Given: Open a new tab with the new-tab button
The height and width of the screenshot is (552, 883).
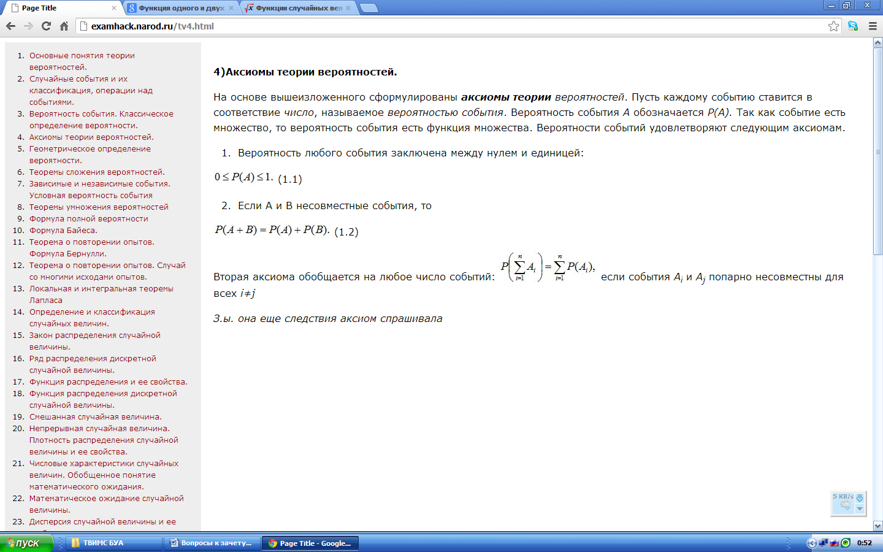Looking at the screenshot, I should click(369, 8).
